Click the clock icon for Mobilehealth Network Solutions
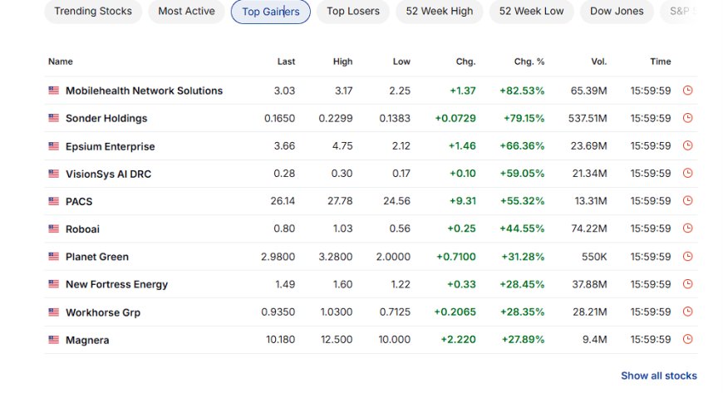The width and height of the screenshot is (723, 393). (687, 91)
